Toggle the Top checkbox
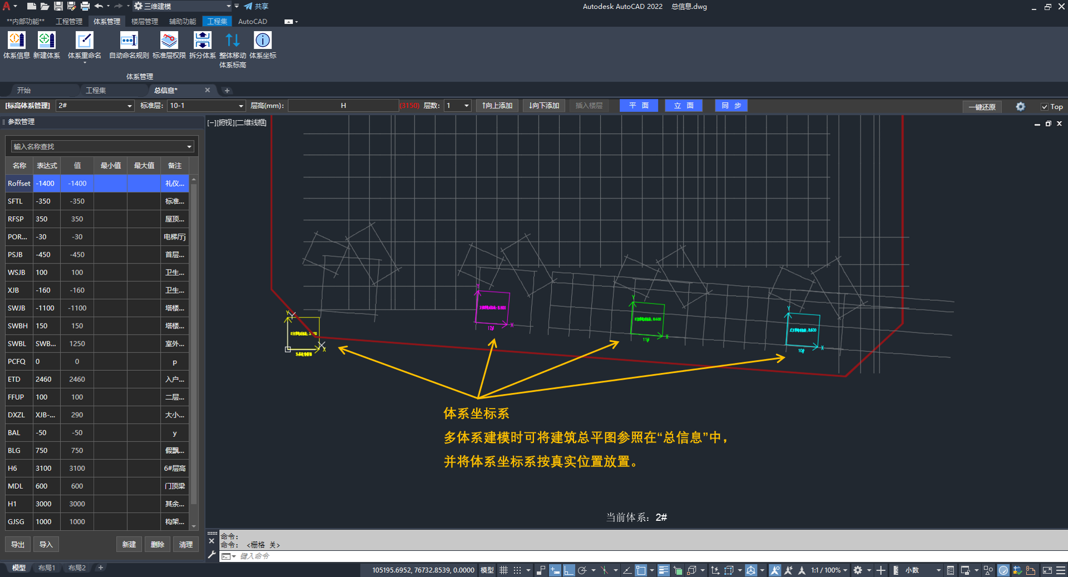The height and width of the screenshot is (577, 1068). 1045,107
